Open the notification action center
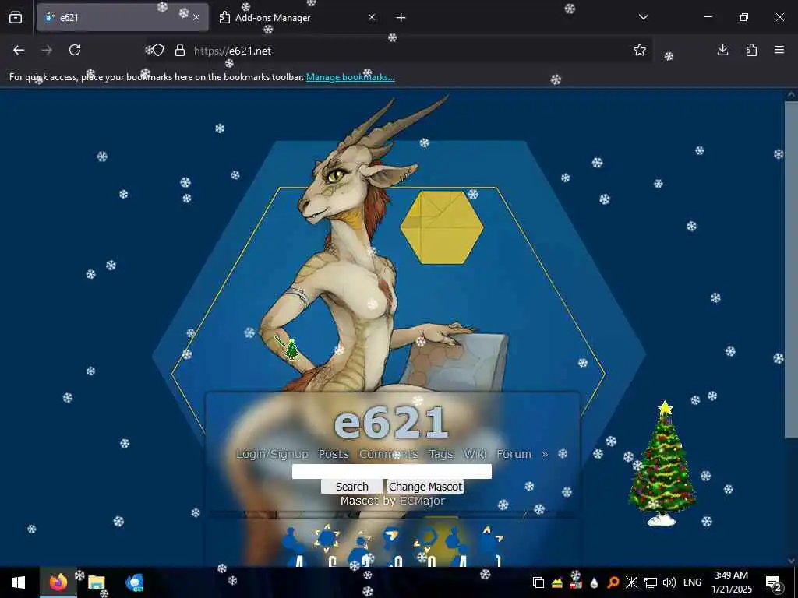The height and width of the screenshot is (598, 798). pyautogui.click(x=774, y=582)
